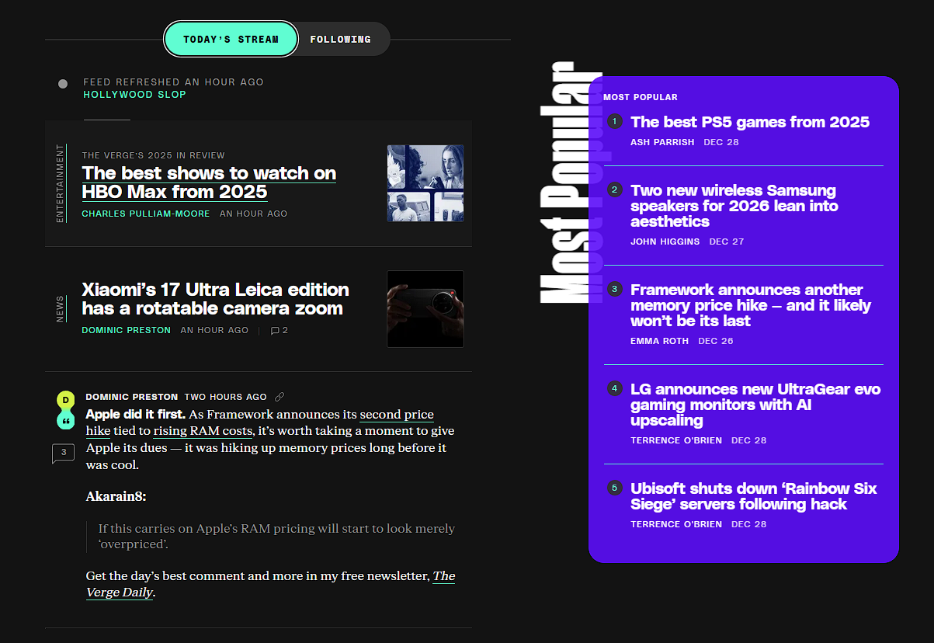Click the gray feed refreshed dot
This screenshot has height=643, width=934.
pos(63,84)
